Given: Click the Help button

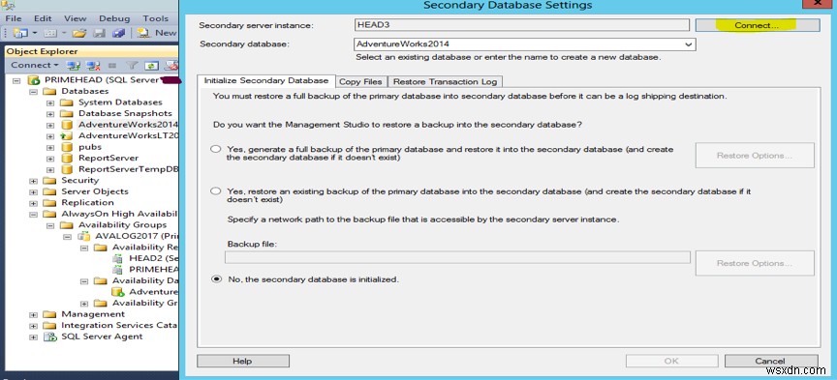Looking at the screenshot, I should pyautogui.click(x=243, y=361).
